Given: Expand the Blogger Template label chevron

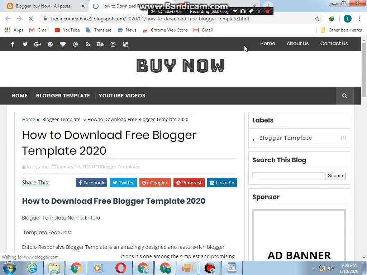Looking at the screenshot, I should [x=253, y=139].
